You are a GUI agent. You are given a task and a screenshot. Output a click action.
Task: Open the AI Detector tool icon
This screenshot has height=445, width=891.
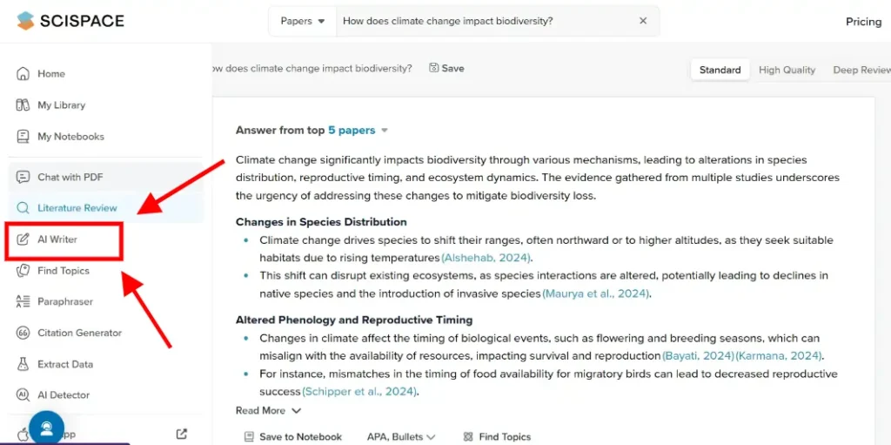[x=23, y=395]
